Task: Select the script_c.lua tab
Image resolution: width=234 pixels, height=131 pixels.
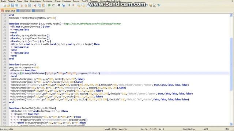Action: [8, 11]
